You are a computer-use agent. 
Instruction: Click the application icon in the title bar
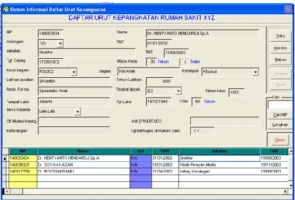point(6,9)
